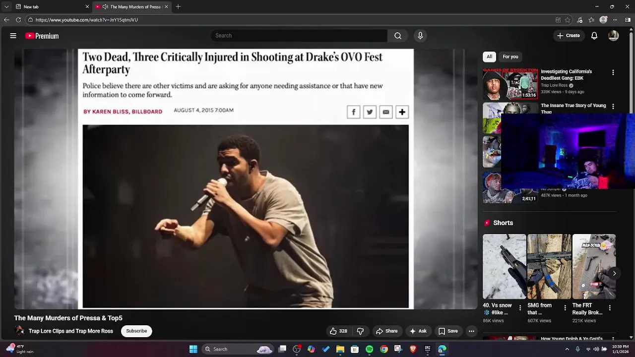Dislike this video
The width and height of the screenshot is (635, 357).
pos(361,331)
